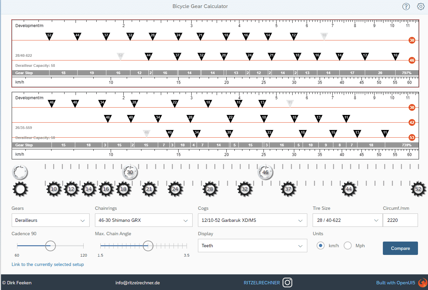Select the 10-tooth cog icon
Image resolution: width=428 pixels, height=290 pixels.
point(53,189)
